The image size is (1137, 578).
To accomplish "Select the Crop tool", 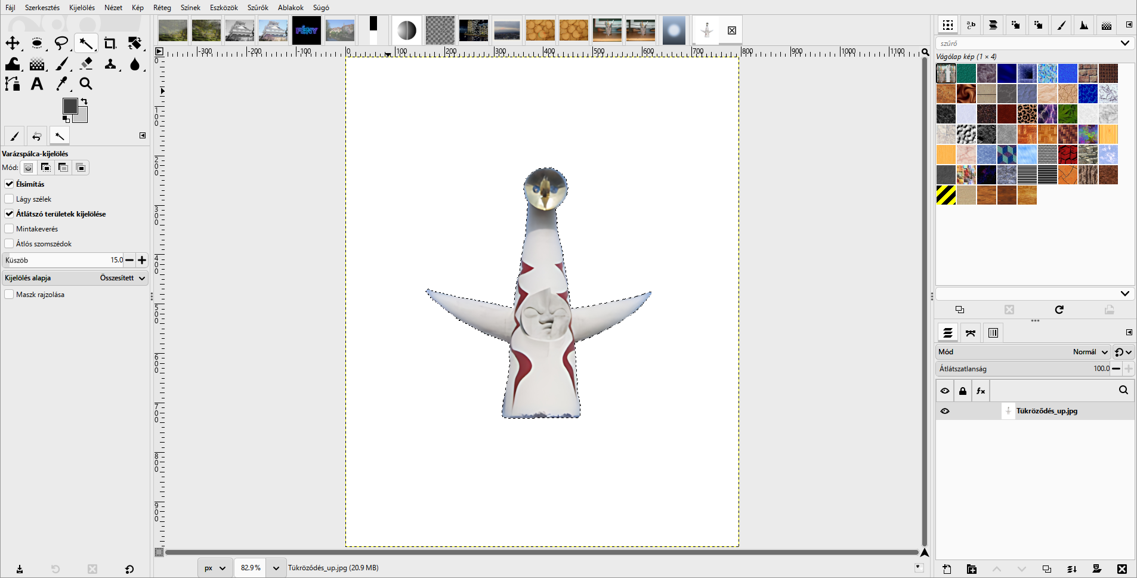I will [x=110, y=43].
